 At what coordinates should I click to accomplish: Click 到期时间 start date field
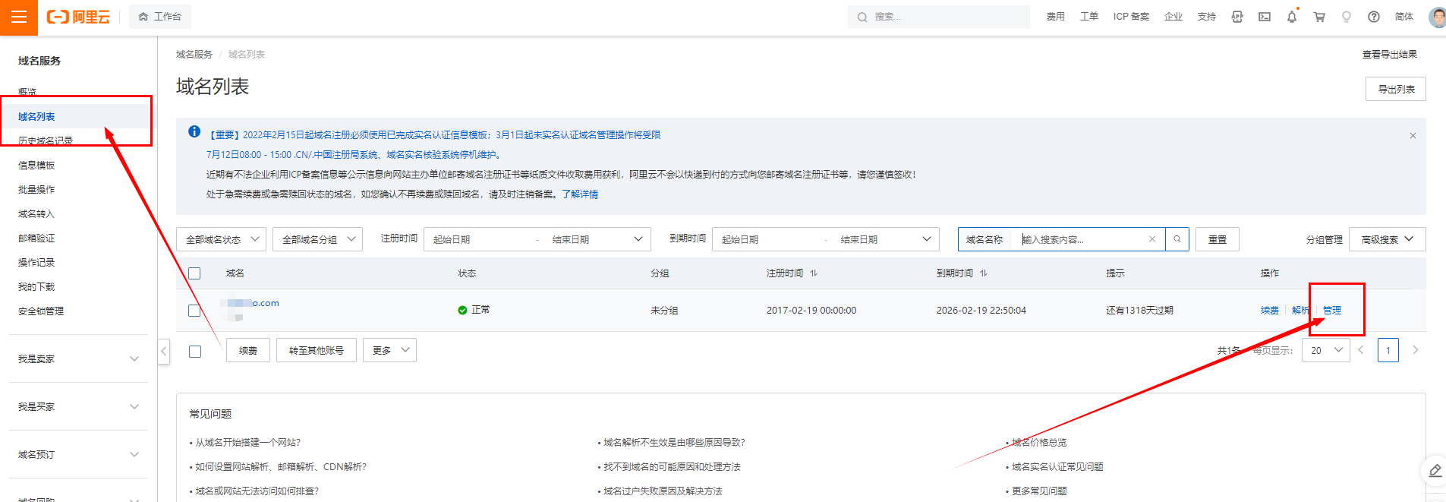point(767,239)
